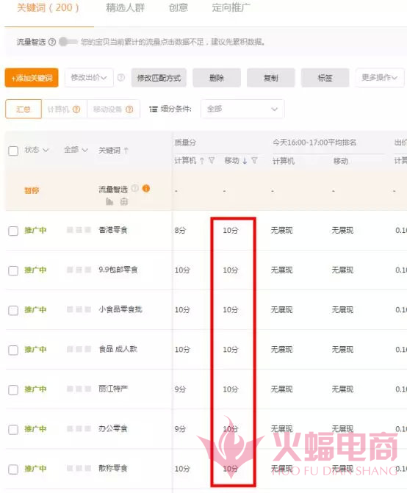Click help icon on 移动设备 tab
Viewport: 407px width, 493px height.
(129, 109)
